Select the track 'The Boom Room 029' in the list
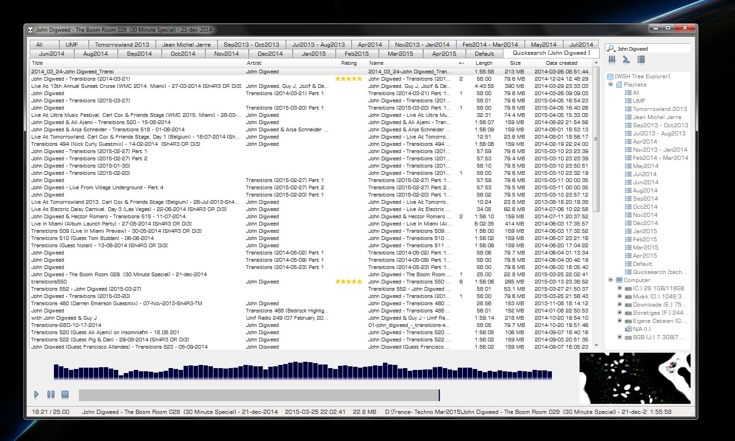Screen dimensions: 735x441 pyautogui.click(x=312, y=274)
